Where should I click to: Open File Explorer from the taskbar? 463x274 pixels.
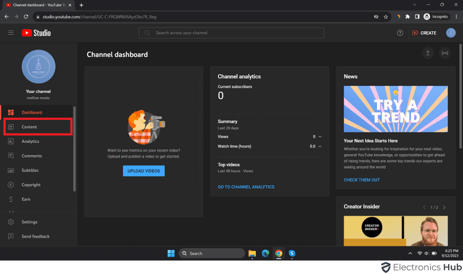[252, 253]
